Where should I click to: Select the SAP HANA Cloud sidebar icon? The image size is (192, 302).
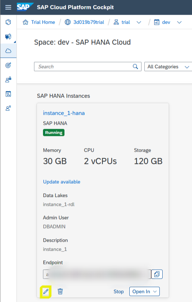pos(8,51)
